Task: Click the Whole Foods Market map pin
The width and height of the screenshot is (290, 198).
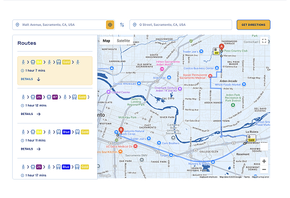Action: (x=244, y=84)
